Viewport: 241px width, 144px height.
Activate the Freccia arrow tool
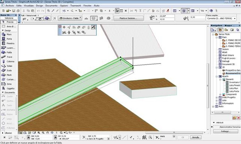tap(9, 22)
